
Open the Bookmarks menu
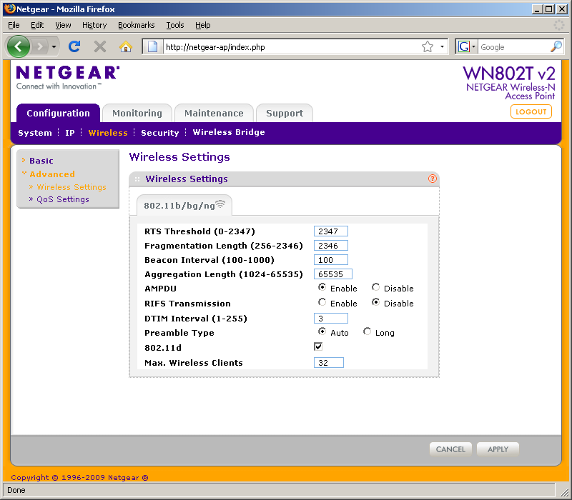point(137,25)
